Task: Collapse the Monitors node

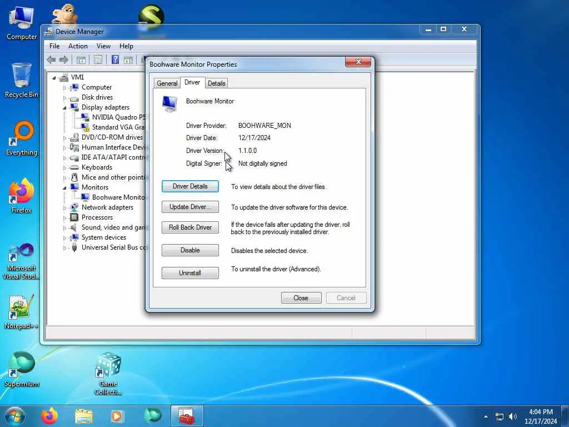Action: click(x=64, y=188)
